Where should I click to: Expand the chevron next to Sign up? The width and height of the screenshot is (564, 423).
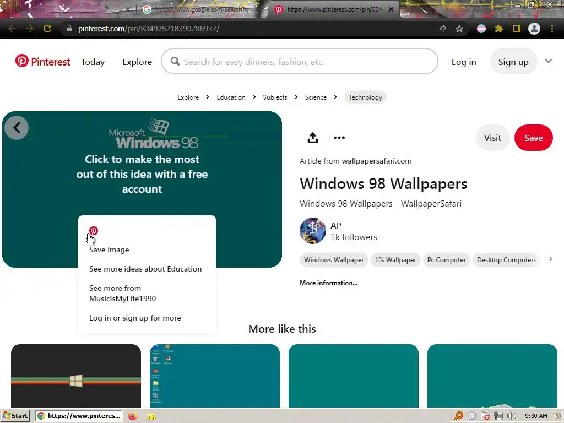(548, 61)
